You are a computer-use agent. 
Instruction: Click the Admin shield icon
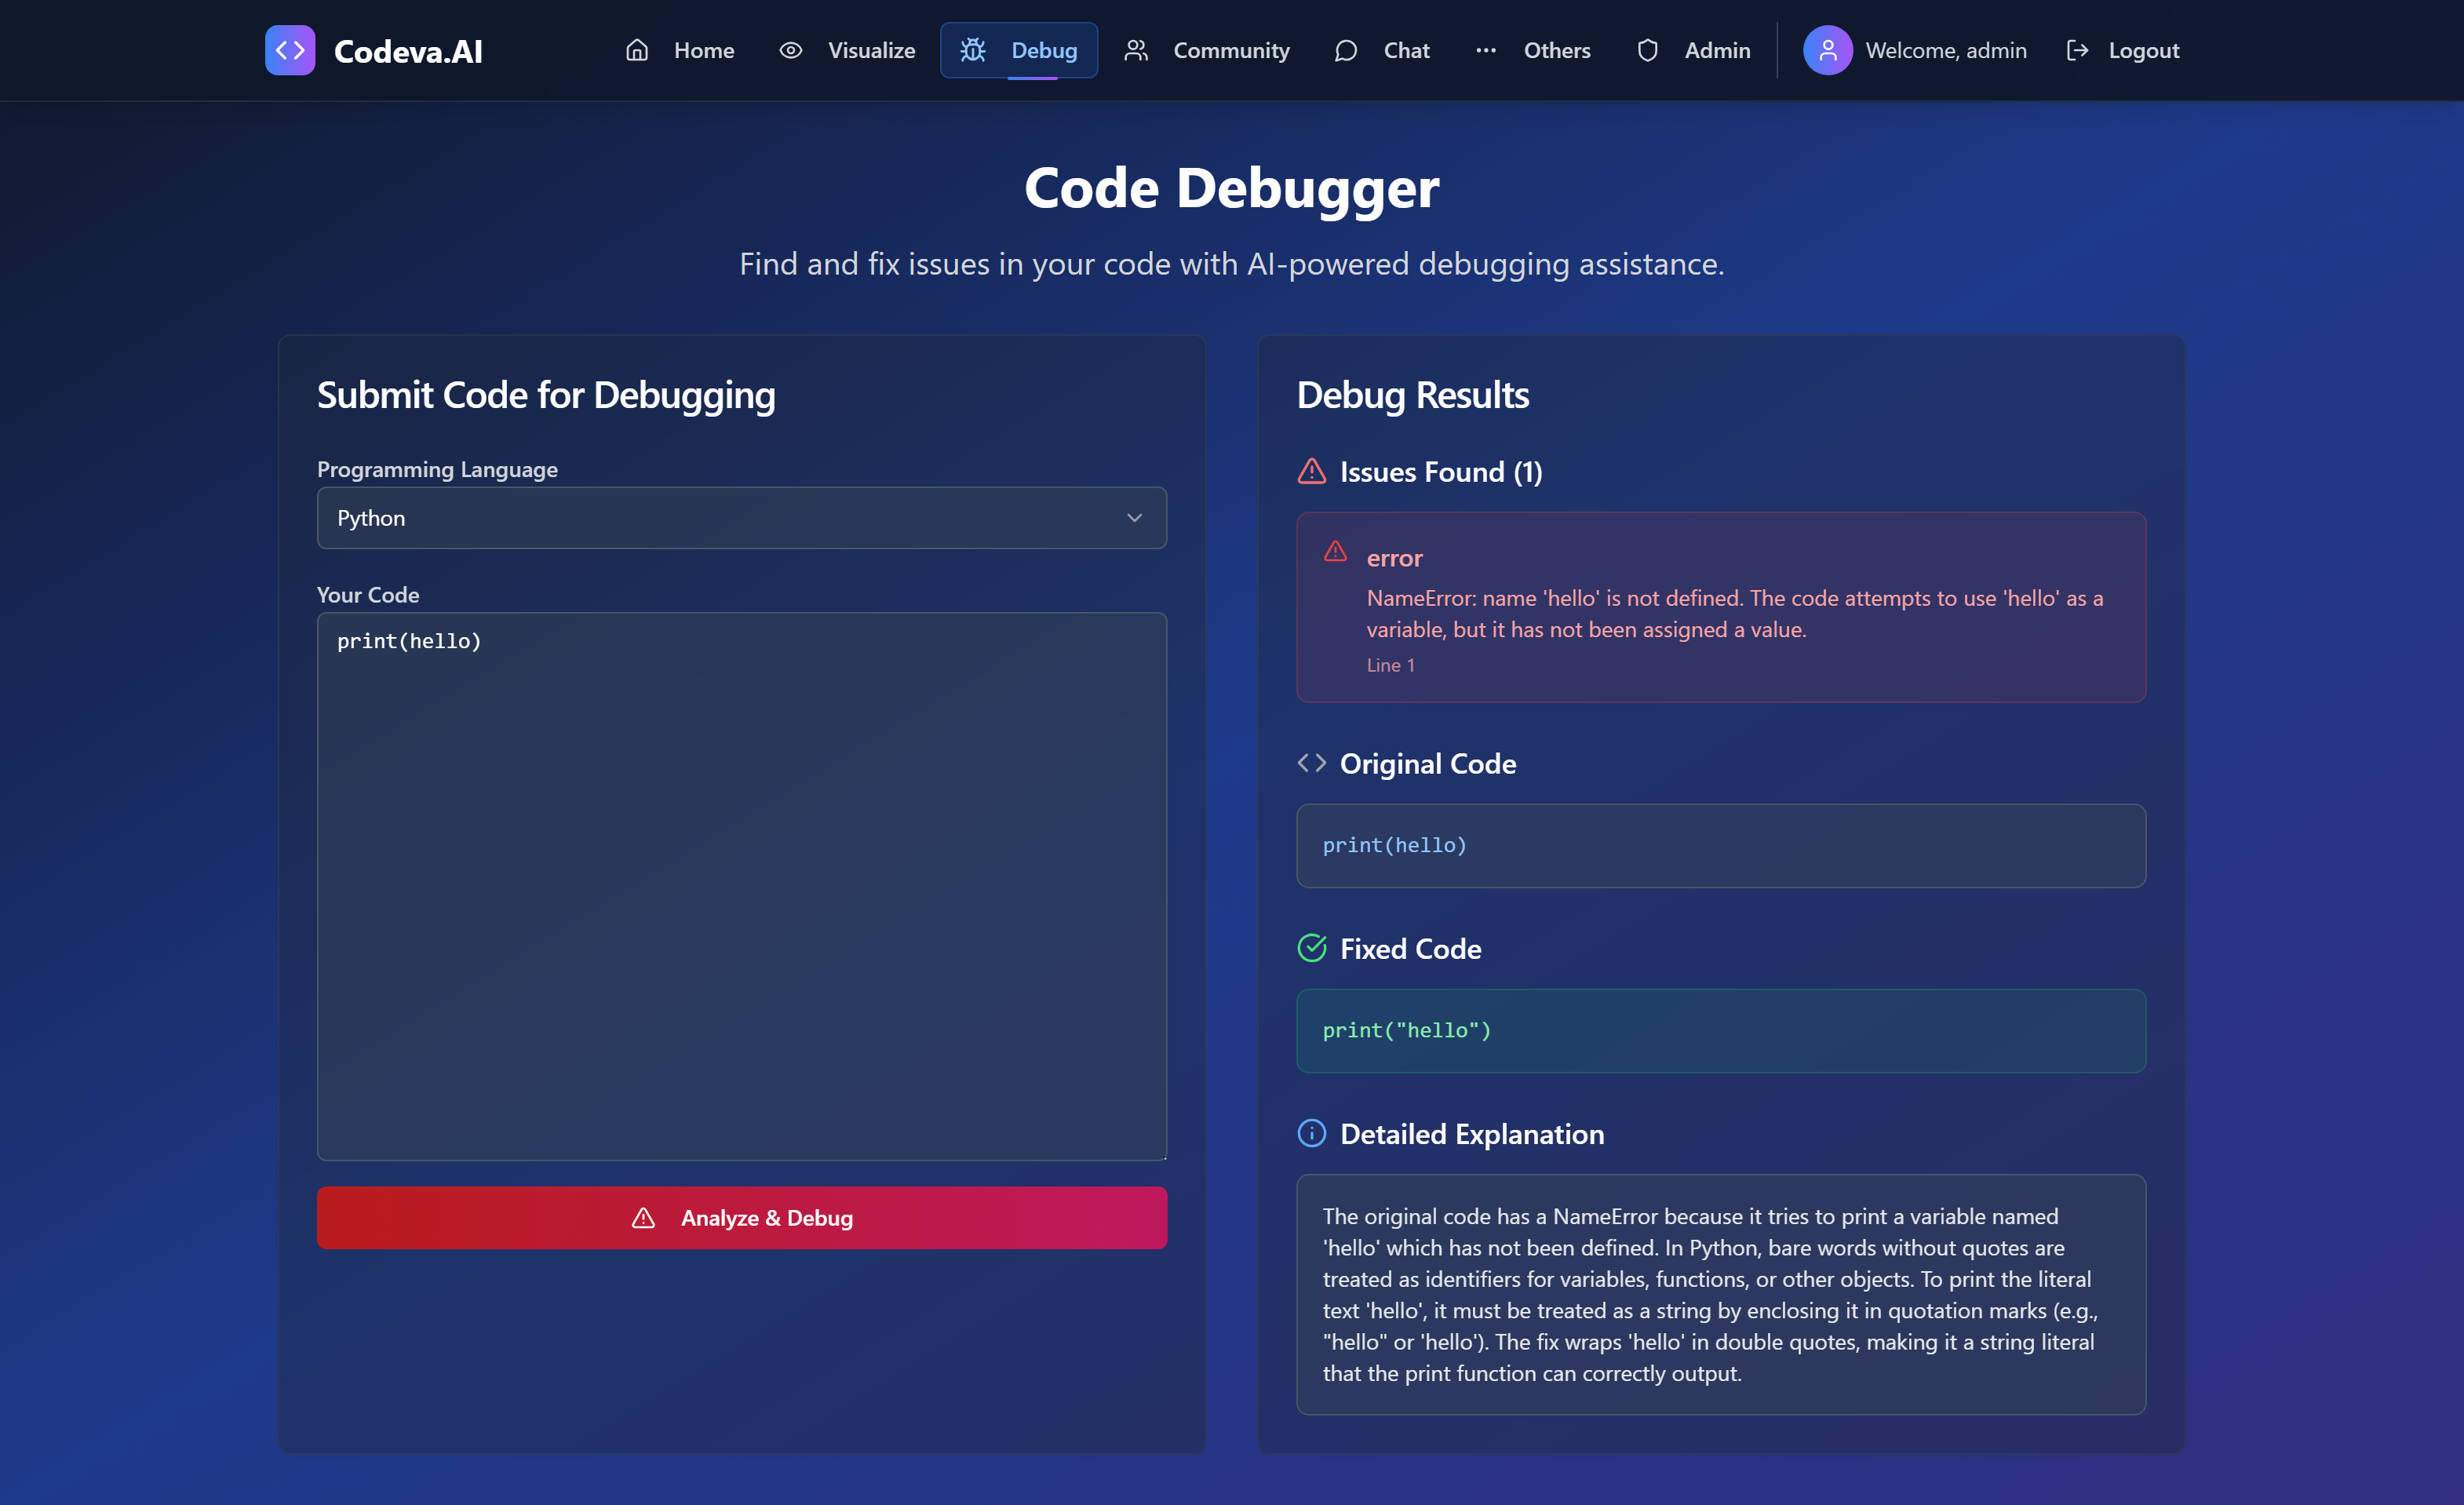click(1647, 50)
